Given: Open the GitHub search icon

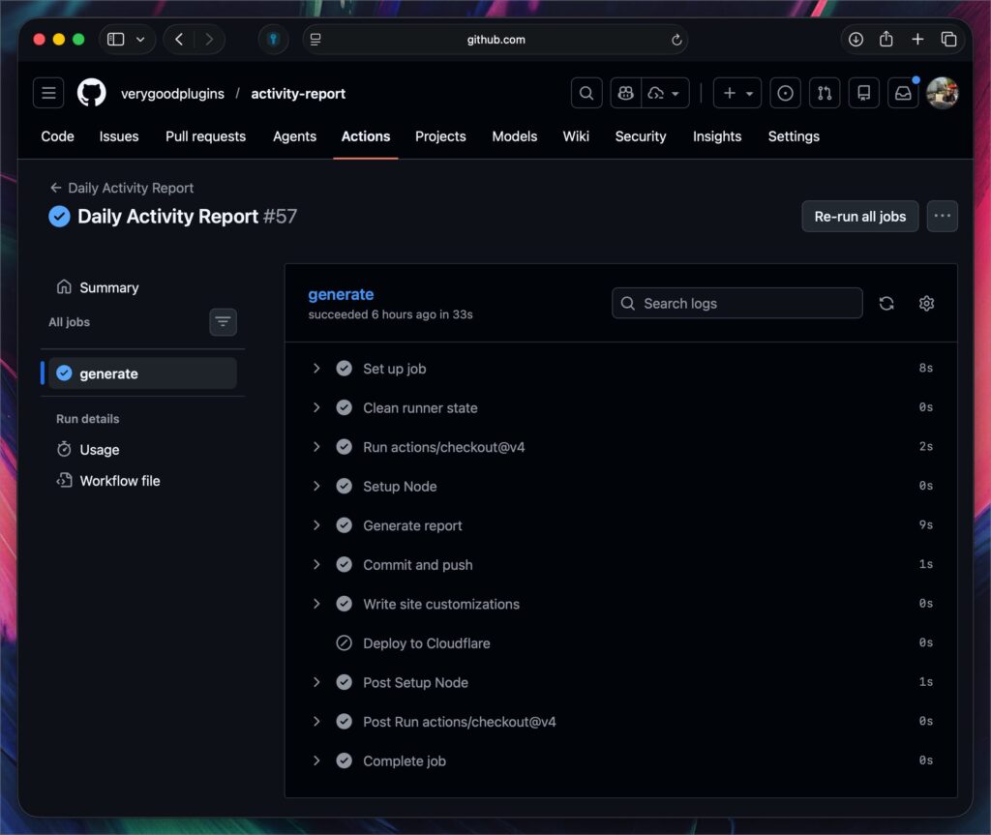Looking at the screenshot, I should [586, 94].
